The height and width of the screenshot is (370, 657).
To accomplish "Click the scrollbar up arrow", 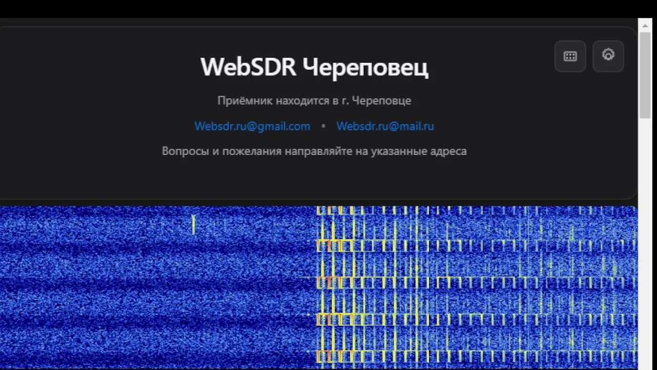I will [x=645, y=25].
